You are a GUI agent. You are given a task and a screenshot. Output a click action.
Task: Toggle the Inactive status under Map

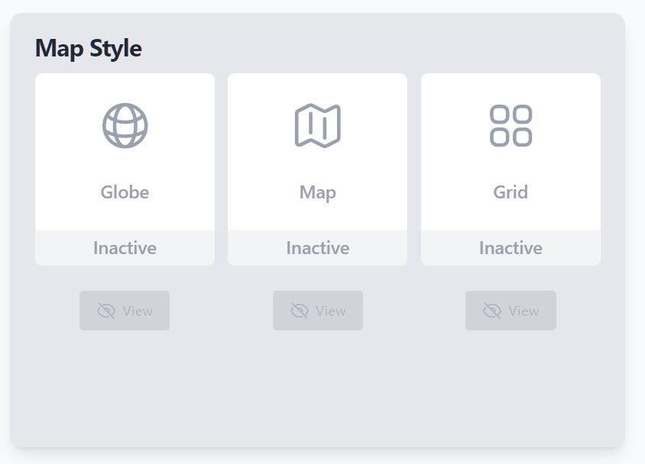(x=318, y=248)
